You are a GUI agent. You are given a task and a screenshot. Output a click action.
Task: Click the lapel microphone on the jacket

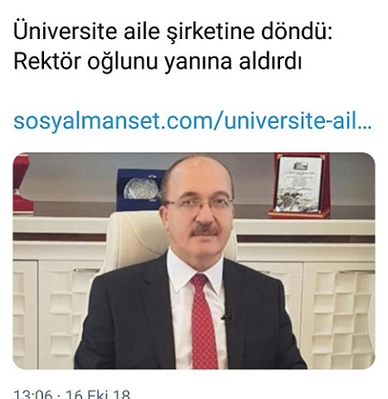click(227, 318)
